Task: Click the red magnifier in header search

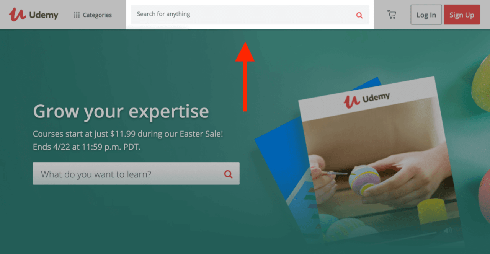Action: coord(359,15)
